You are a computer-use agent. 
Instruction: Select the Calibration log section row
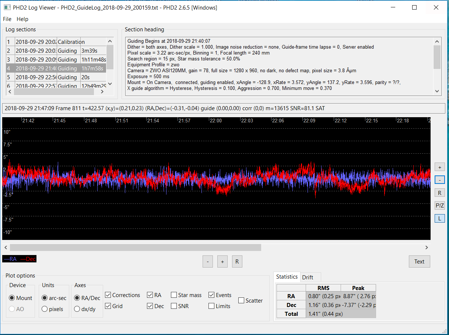(56, 42)
